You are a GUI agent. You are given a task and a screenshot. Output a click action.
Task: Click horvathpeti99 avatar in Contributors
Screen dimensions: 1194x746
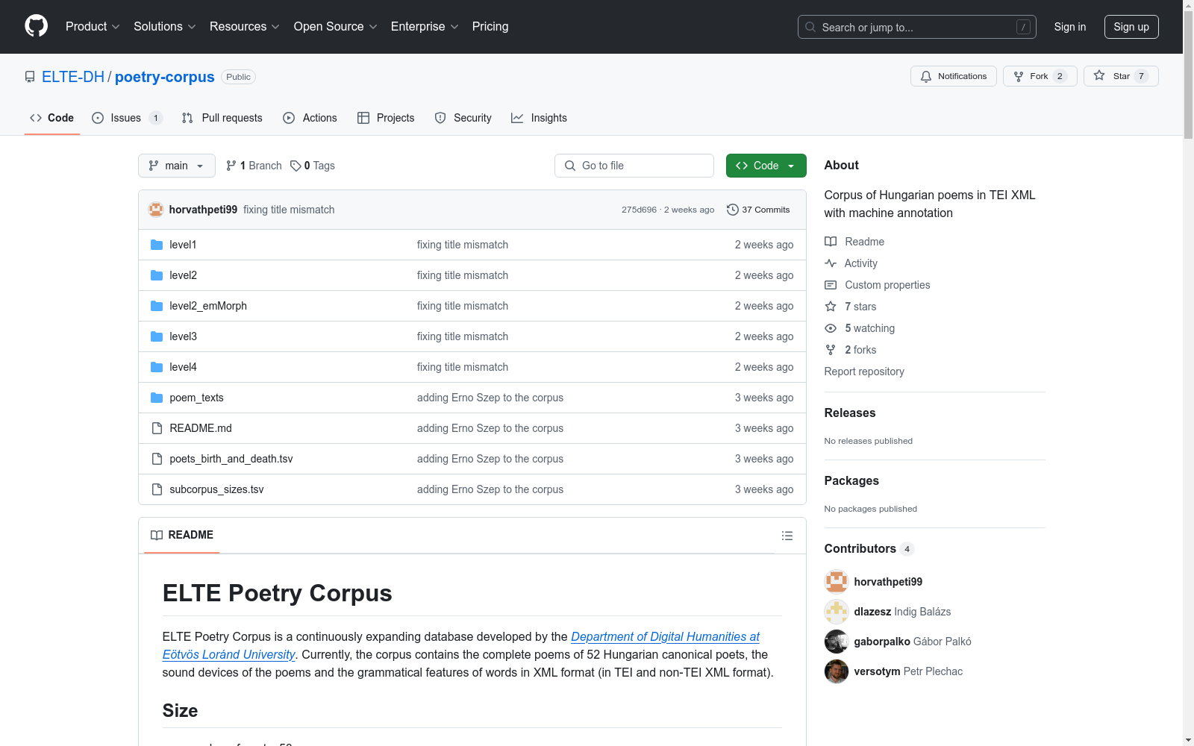(x=837, y=582)
